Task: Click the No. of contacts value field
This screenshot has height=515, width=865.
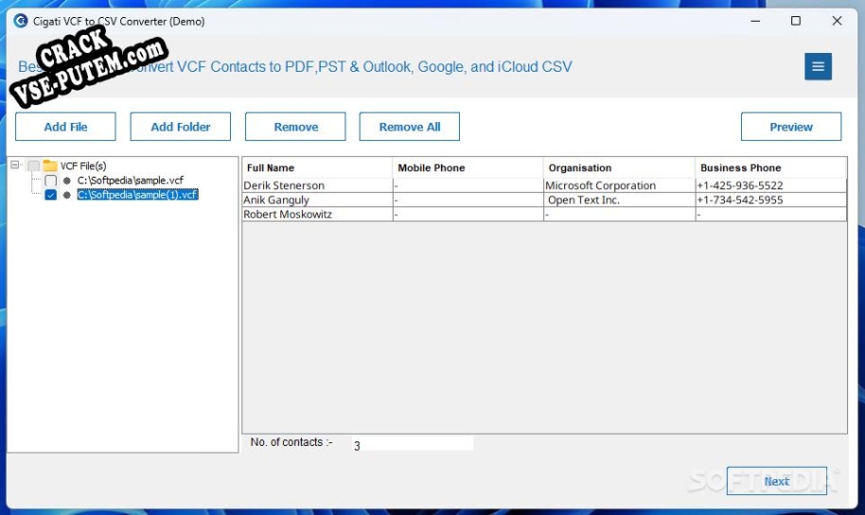Action: pos(412,444)
